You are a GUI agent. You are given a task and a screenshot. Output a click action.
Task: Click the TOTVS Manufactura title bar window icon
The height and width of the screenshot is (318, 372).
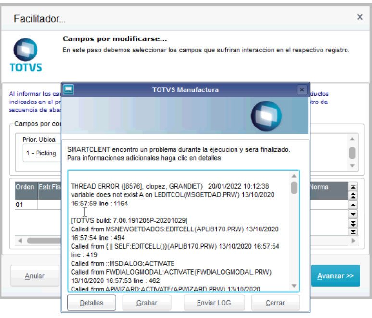(69, 90)
